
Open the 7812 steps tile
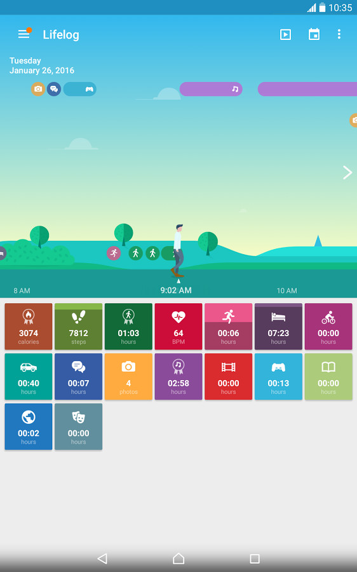(x=78, y=326)
